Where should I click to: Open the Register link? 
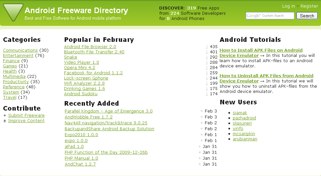point(309,6)
